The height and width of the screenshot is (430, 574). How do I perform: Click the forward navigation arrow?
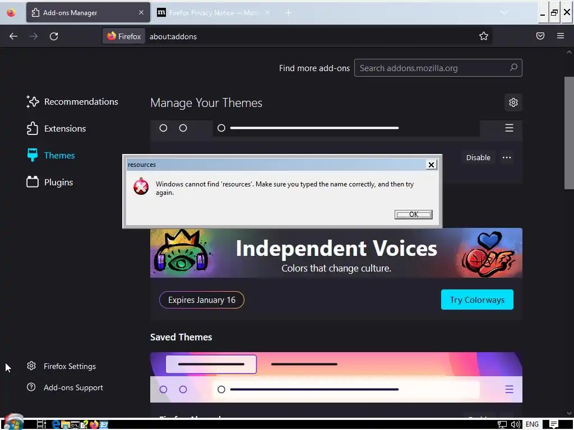[x=34, y=36]
